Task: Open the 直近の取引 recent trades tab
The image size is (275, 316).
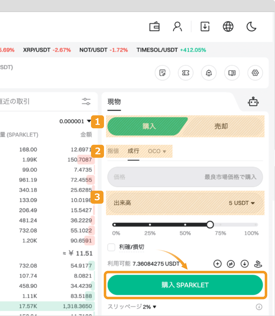Action: coord(14,101)
